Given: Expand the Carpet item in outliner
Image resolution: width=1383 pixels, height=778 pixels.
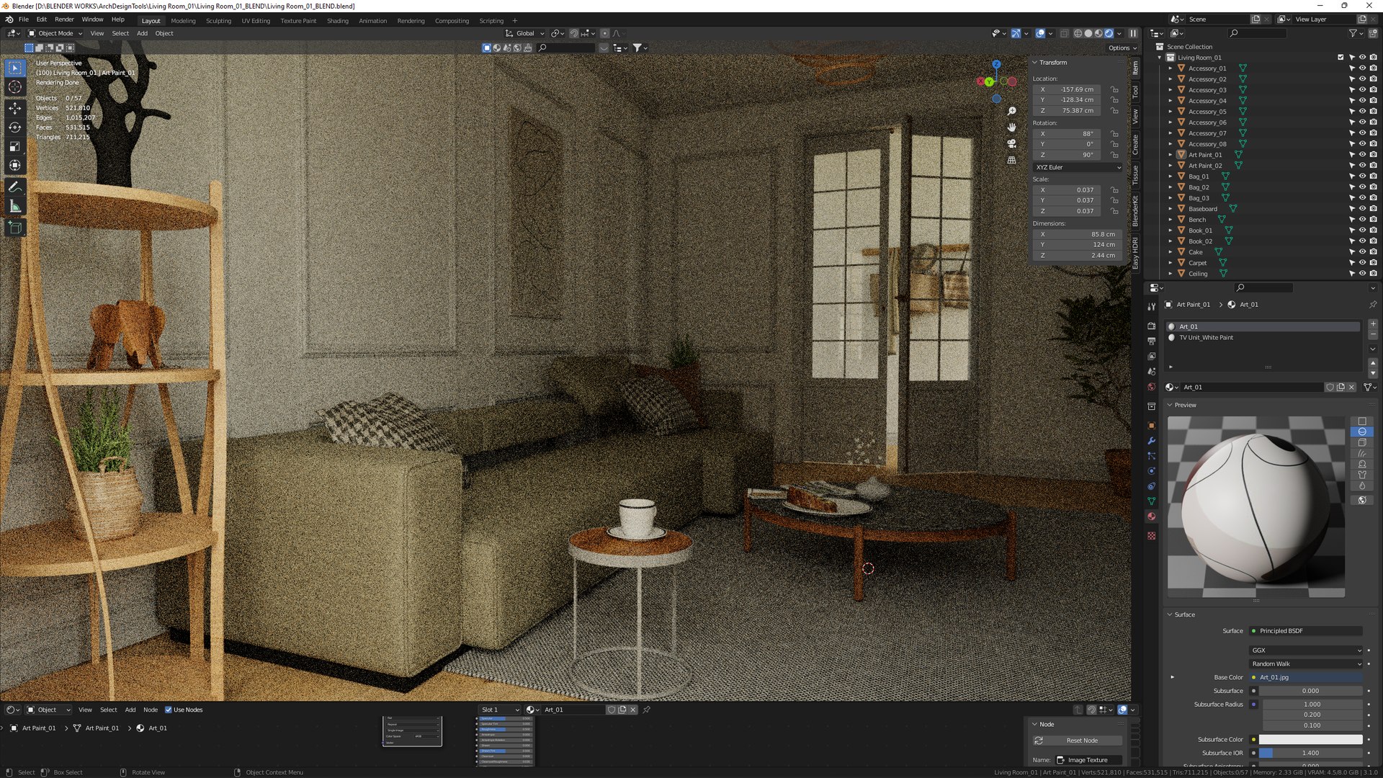Looking at the screenshot, I should click(x=1171, y=263).
